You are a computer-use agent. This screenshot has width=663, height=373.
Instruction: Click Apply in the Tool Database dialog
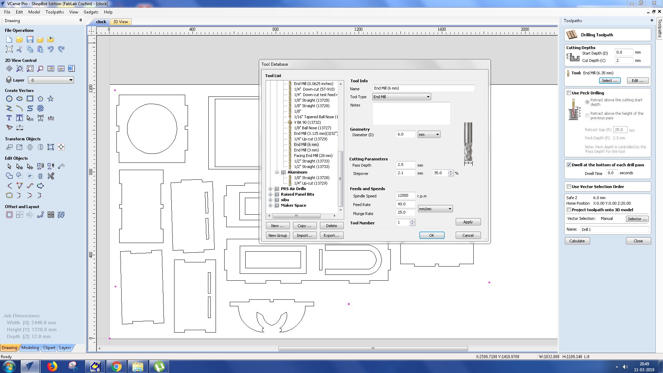tap(468, 222)
